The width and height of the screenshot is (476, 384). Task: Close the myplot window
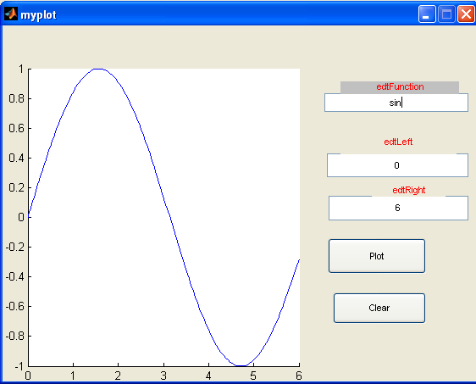(x=466, y=14)
